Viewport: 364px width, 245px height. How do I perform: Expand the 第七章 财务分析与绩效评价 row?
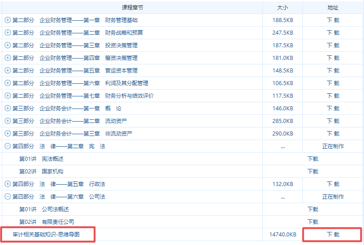tap(8, 95)
